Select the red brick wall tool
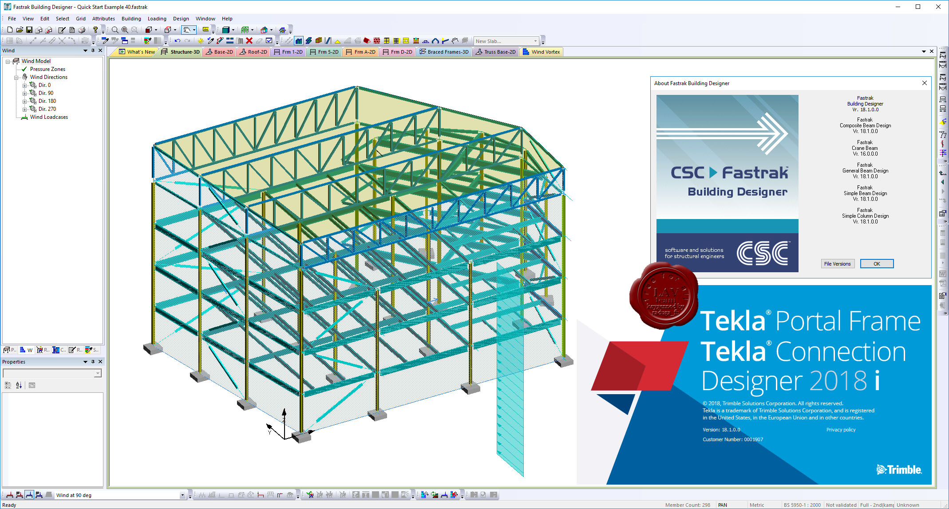The image size is (949, 509). coord(377,41)
